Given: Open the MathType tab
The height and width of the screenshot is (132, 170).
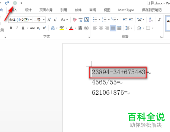Looking at the screenshot, I should [126, 10].
